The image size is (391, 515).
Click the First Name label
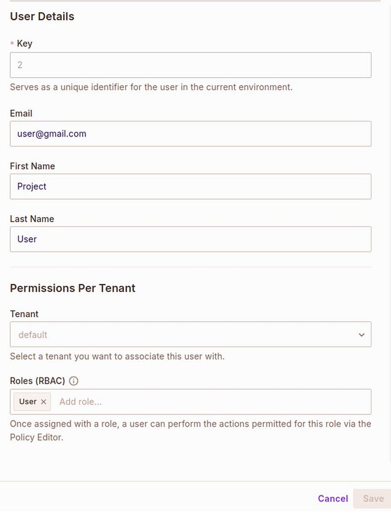point(32,166)
